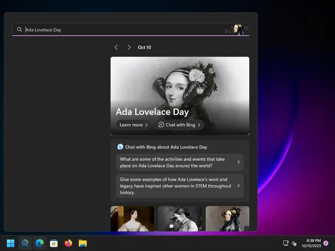
Task: Open the women in STEM question suggestion
Action: pos(180,186)
